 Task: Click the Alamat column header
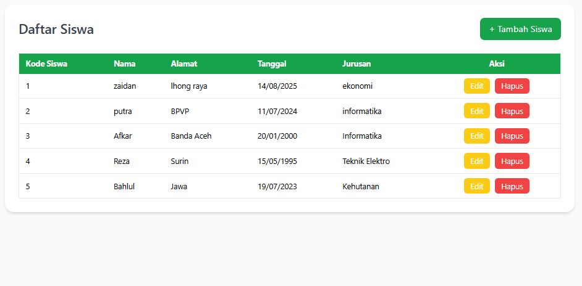click(x=183, y=63)
